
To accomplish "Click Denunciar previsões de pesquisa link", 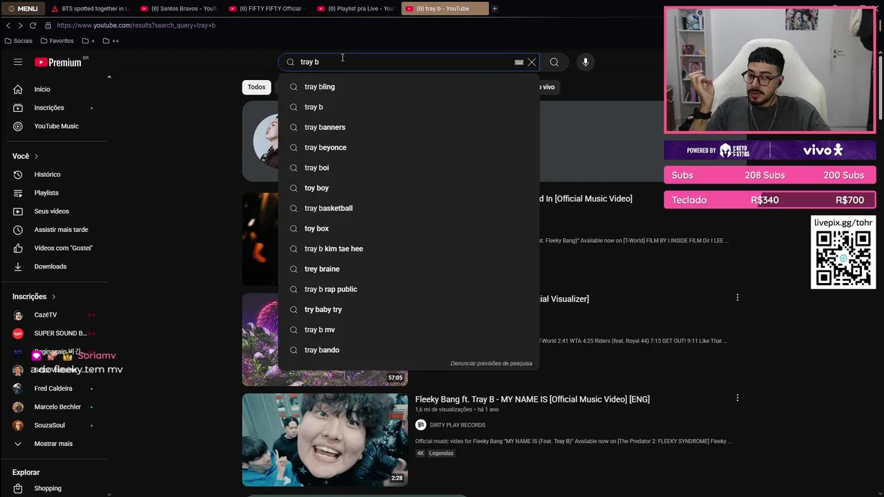I will click(491, 364).
